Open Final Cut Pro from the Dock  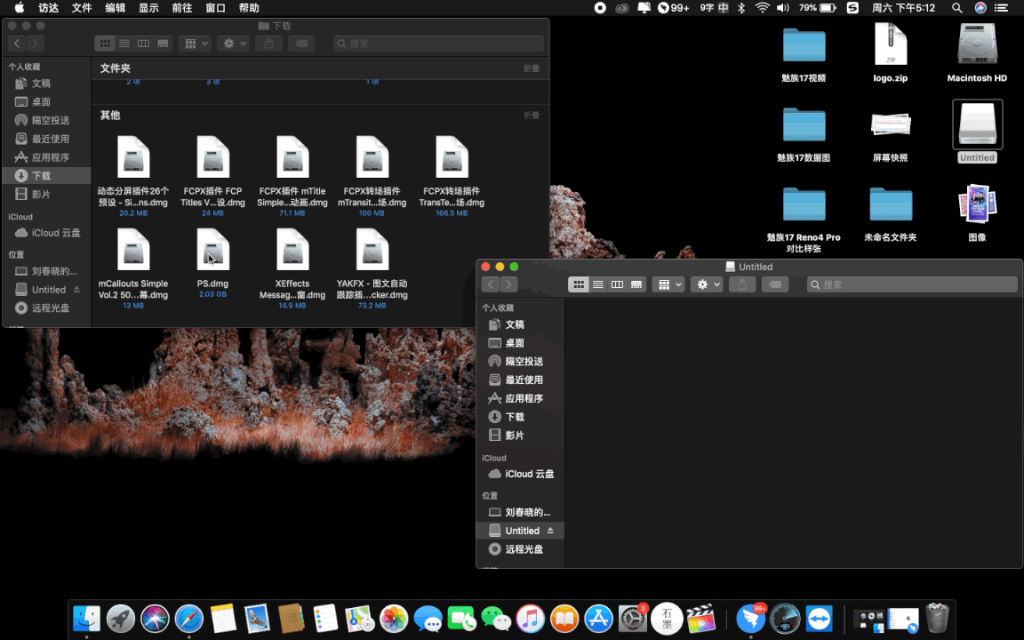coord(701,619)
